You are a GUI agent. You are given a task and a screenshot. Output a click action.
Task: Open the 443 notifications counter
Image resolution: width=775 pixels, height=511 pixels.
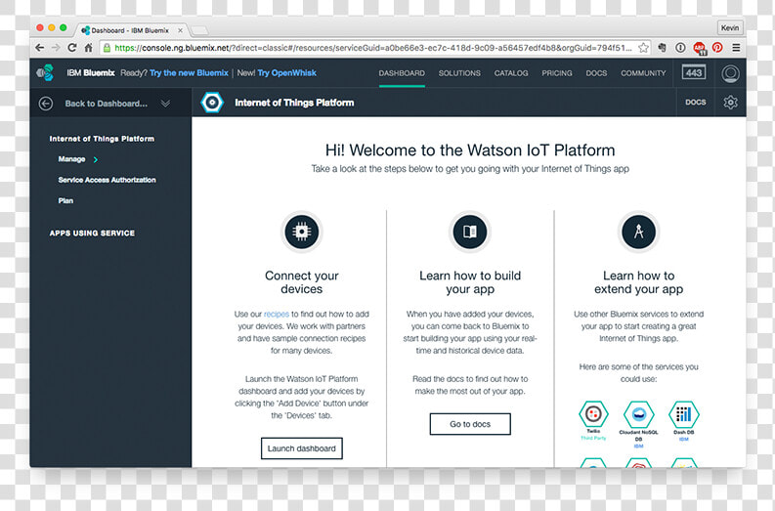(x=694, y=72)
